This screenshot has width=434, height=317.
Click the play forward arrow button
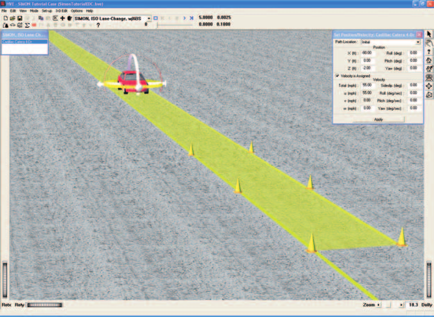point(184,18)
